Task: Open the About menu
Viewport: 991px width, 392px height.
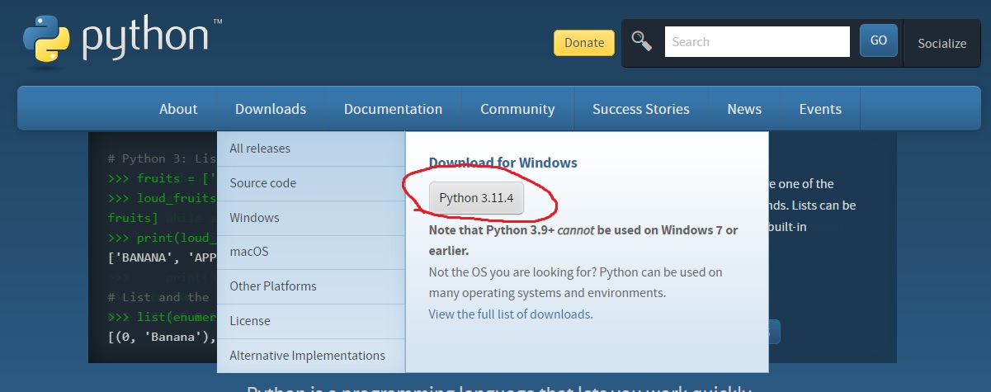Action: point(178,109)
